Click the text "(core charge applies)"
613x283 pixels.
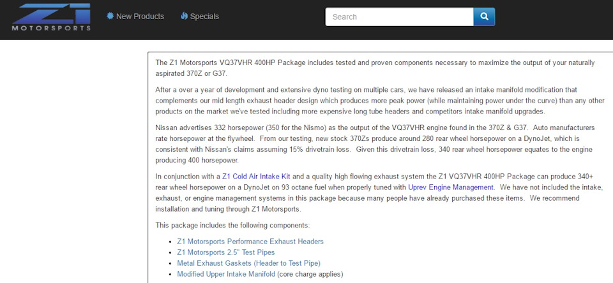310,275
